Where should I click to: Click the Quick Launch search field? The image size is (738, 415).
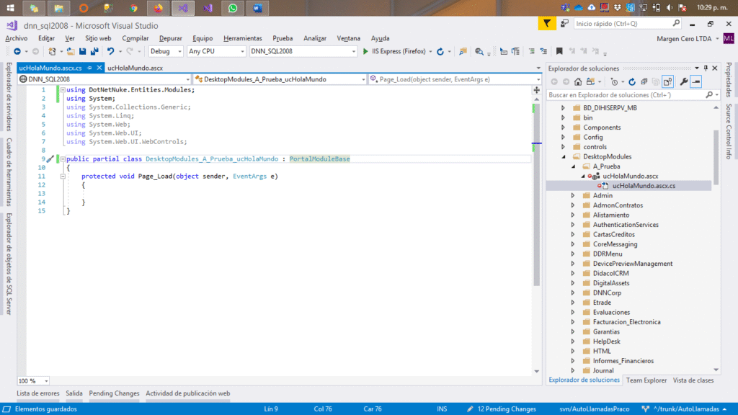[628, 24]
